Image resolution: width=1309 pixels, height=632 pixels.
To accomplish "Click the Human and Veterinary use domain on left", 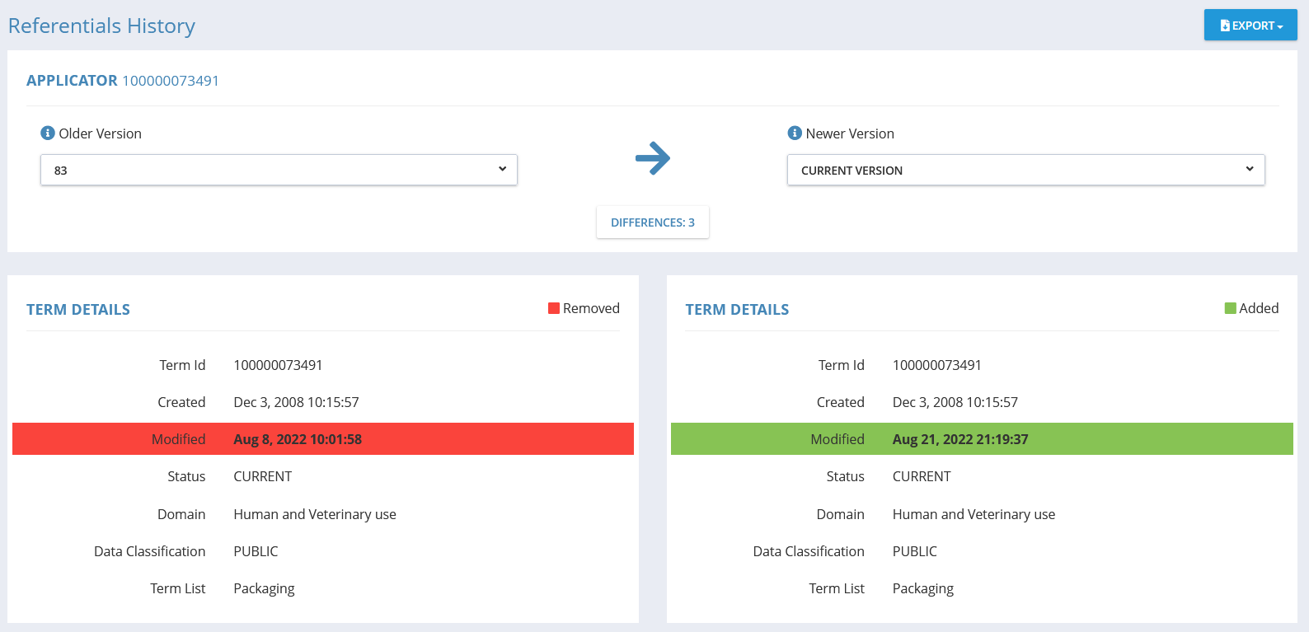I will click(x=314, y=514).
